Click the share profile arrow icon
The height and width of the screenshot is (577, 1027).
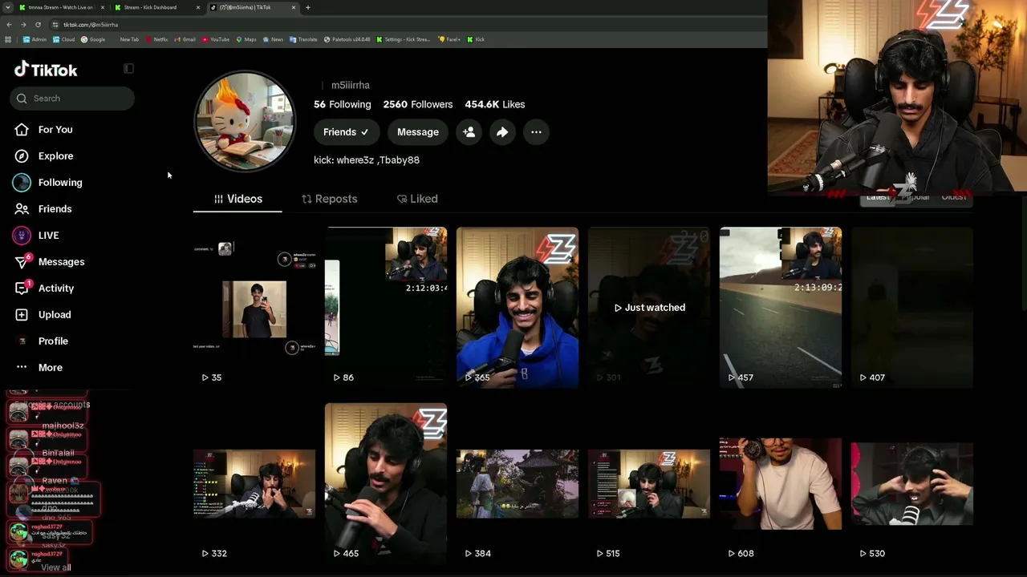(502, 132)
